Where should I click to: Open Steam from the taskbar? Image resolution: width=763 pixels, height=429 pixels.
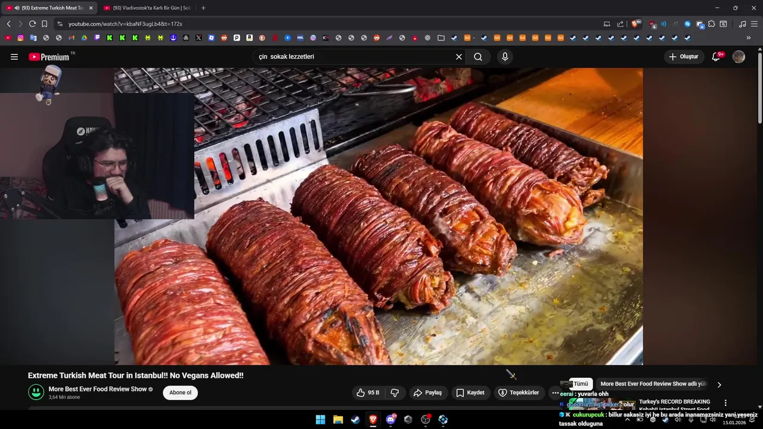pos(355,419)
